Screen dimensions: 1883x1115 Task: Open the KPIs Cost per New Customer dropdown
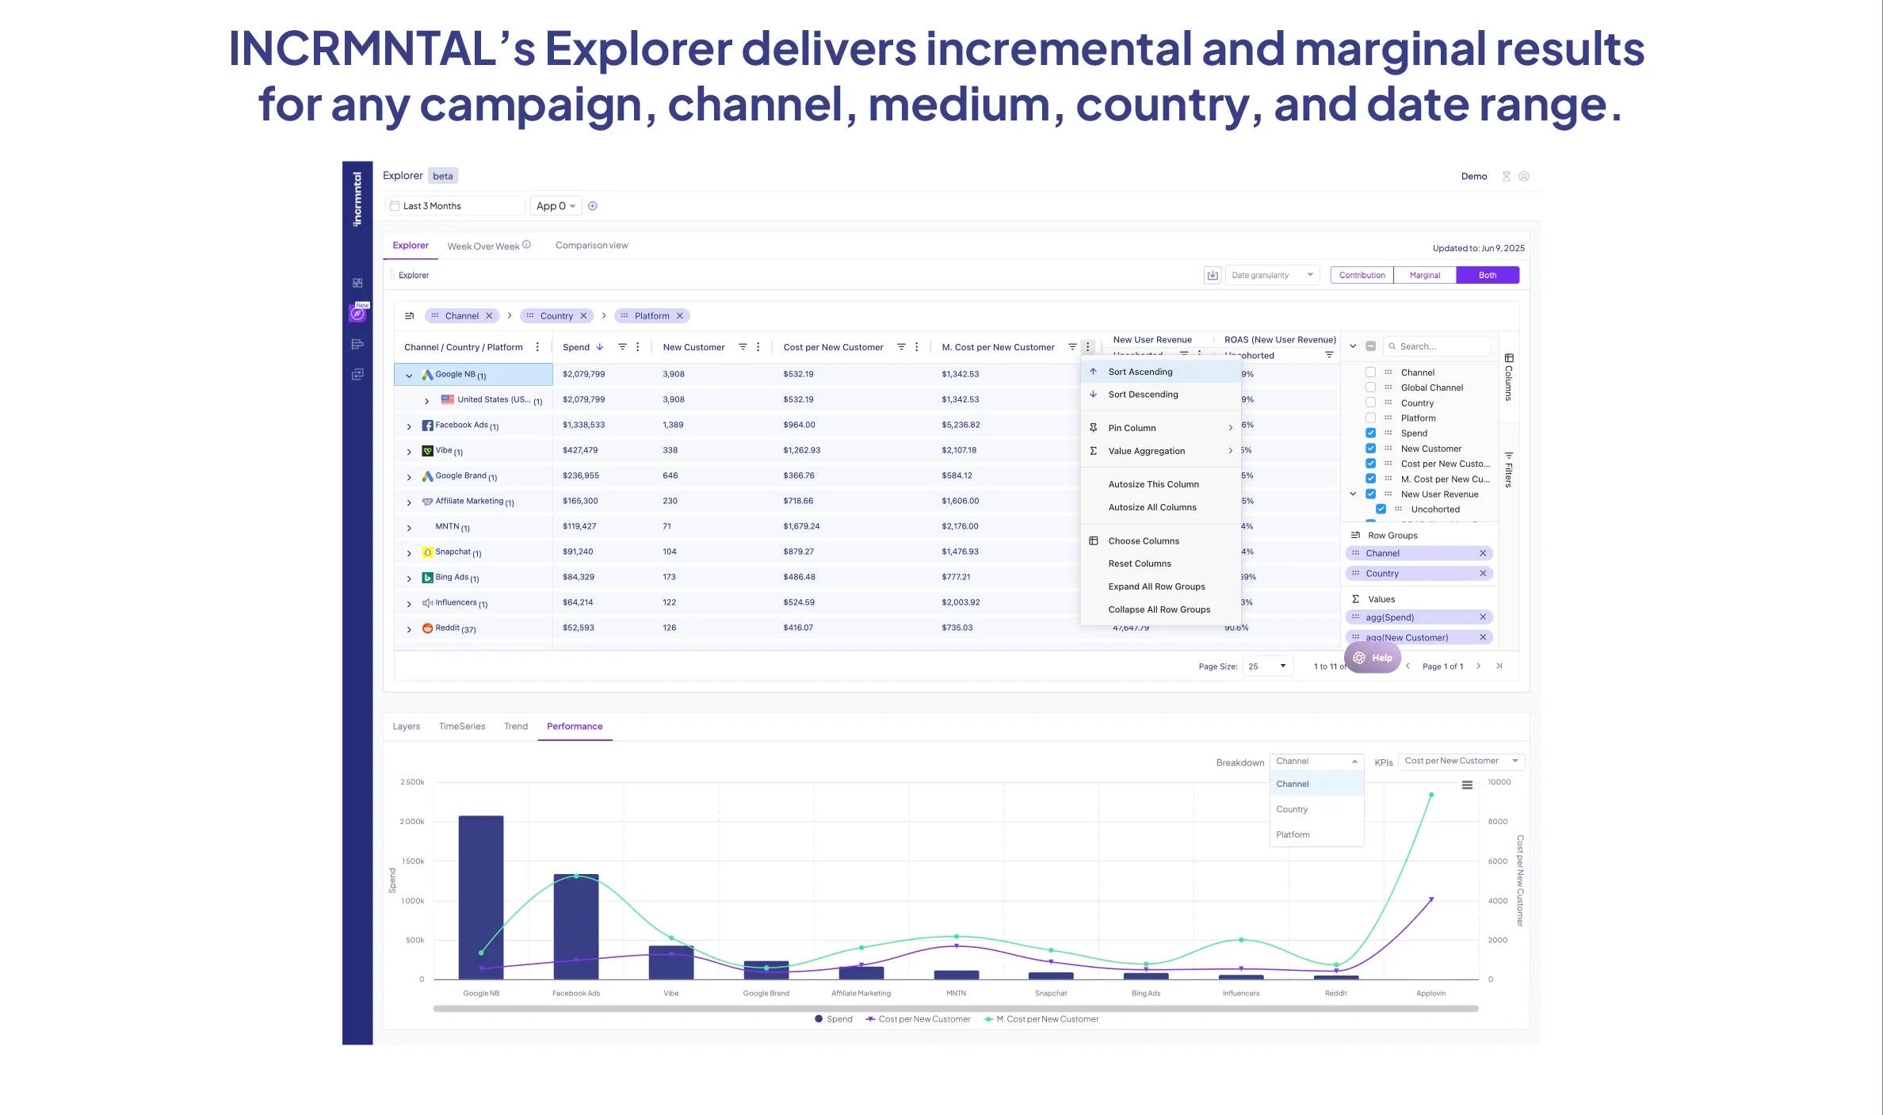pyautogui.click(x=1461, y=761)
